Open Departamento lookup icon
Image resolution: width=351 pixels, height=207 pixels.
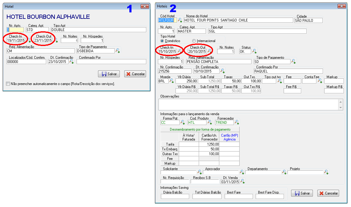[284, 172]
